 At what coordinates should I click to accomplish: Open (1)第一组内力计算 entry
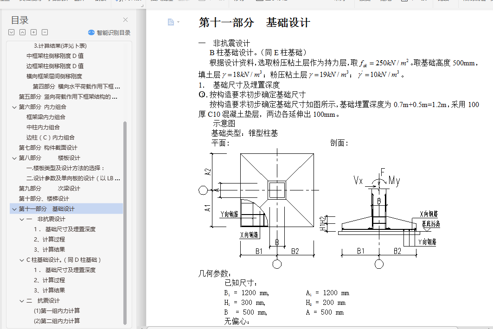57,311
